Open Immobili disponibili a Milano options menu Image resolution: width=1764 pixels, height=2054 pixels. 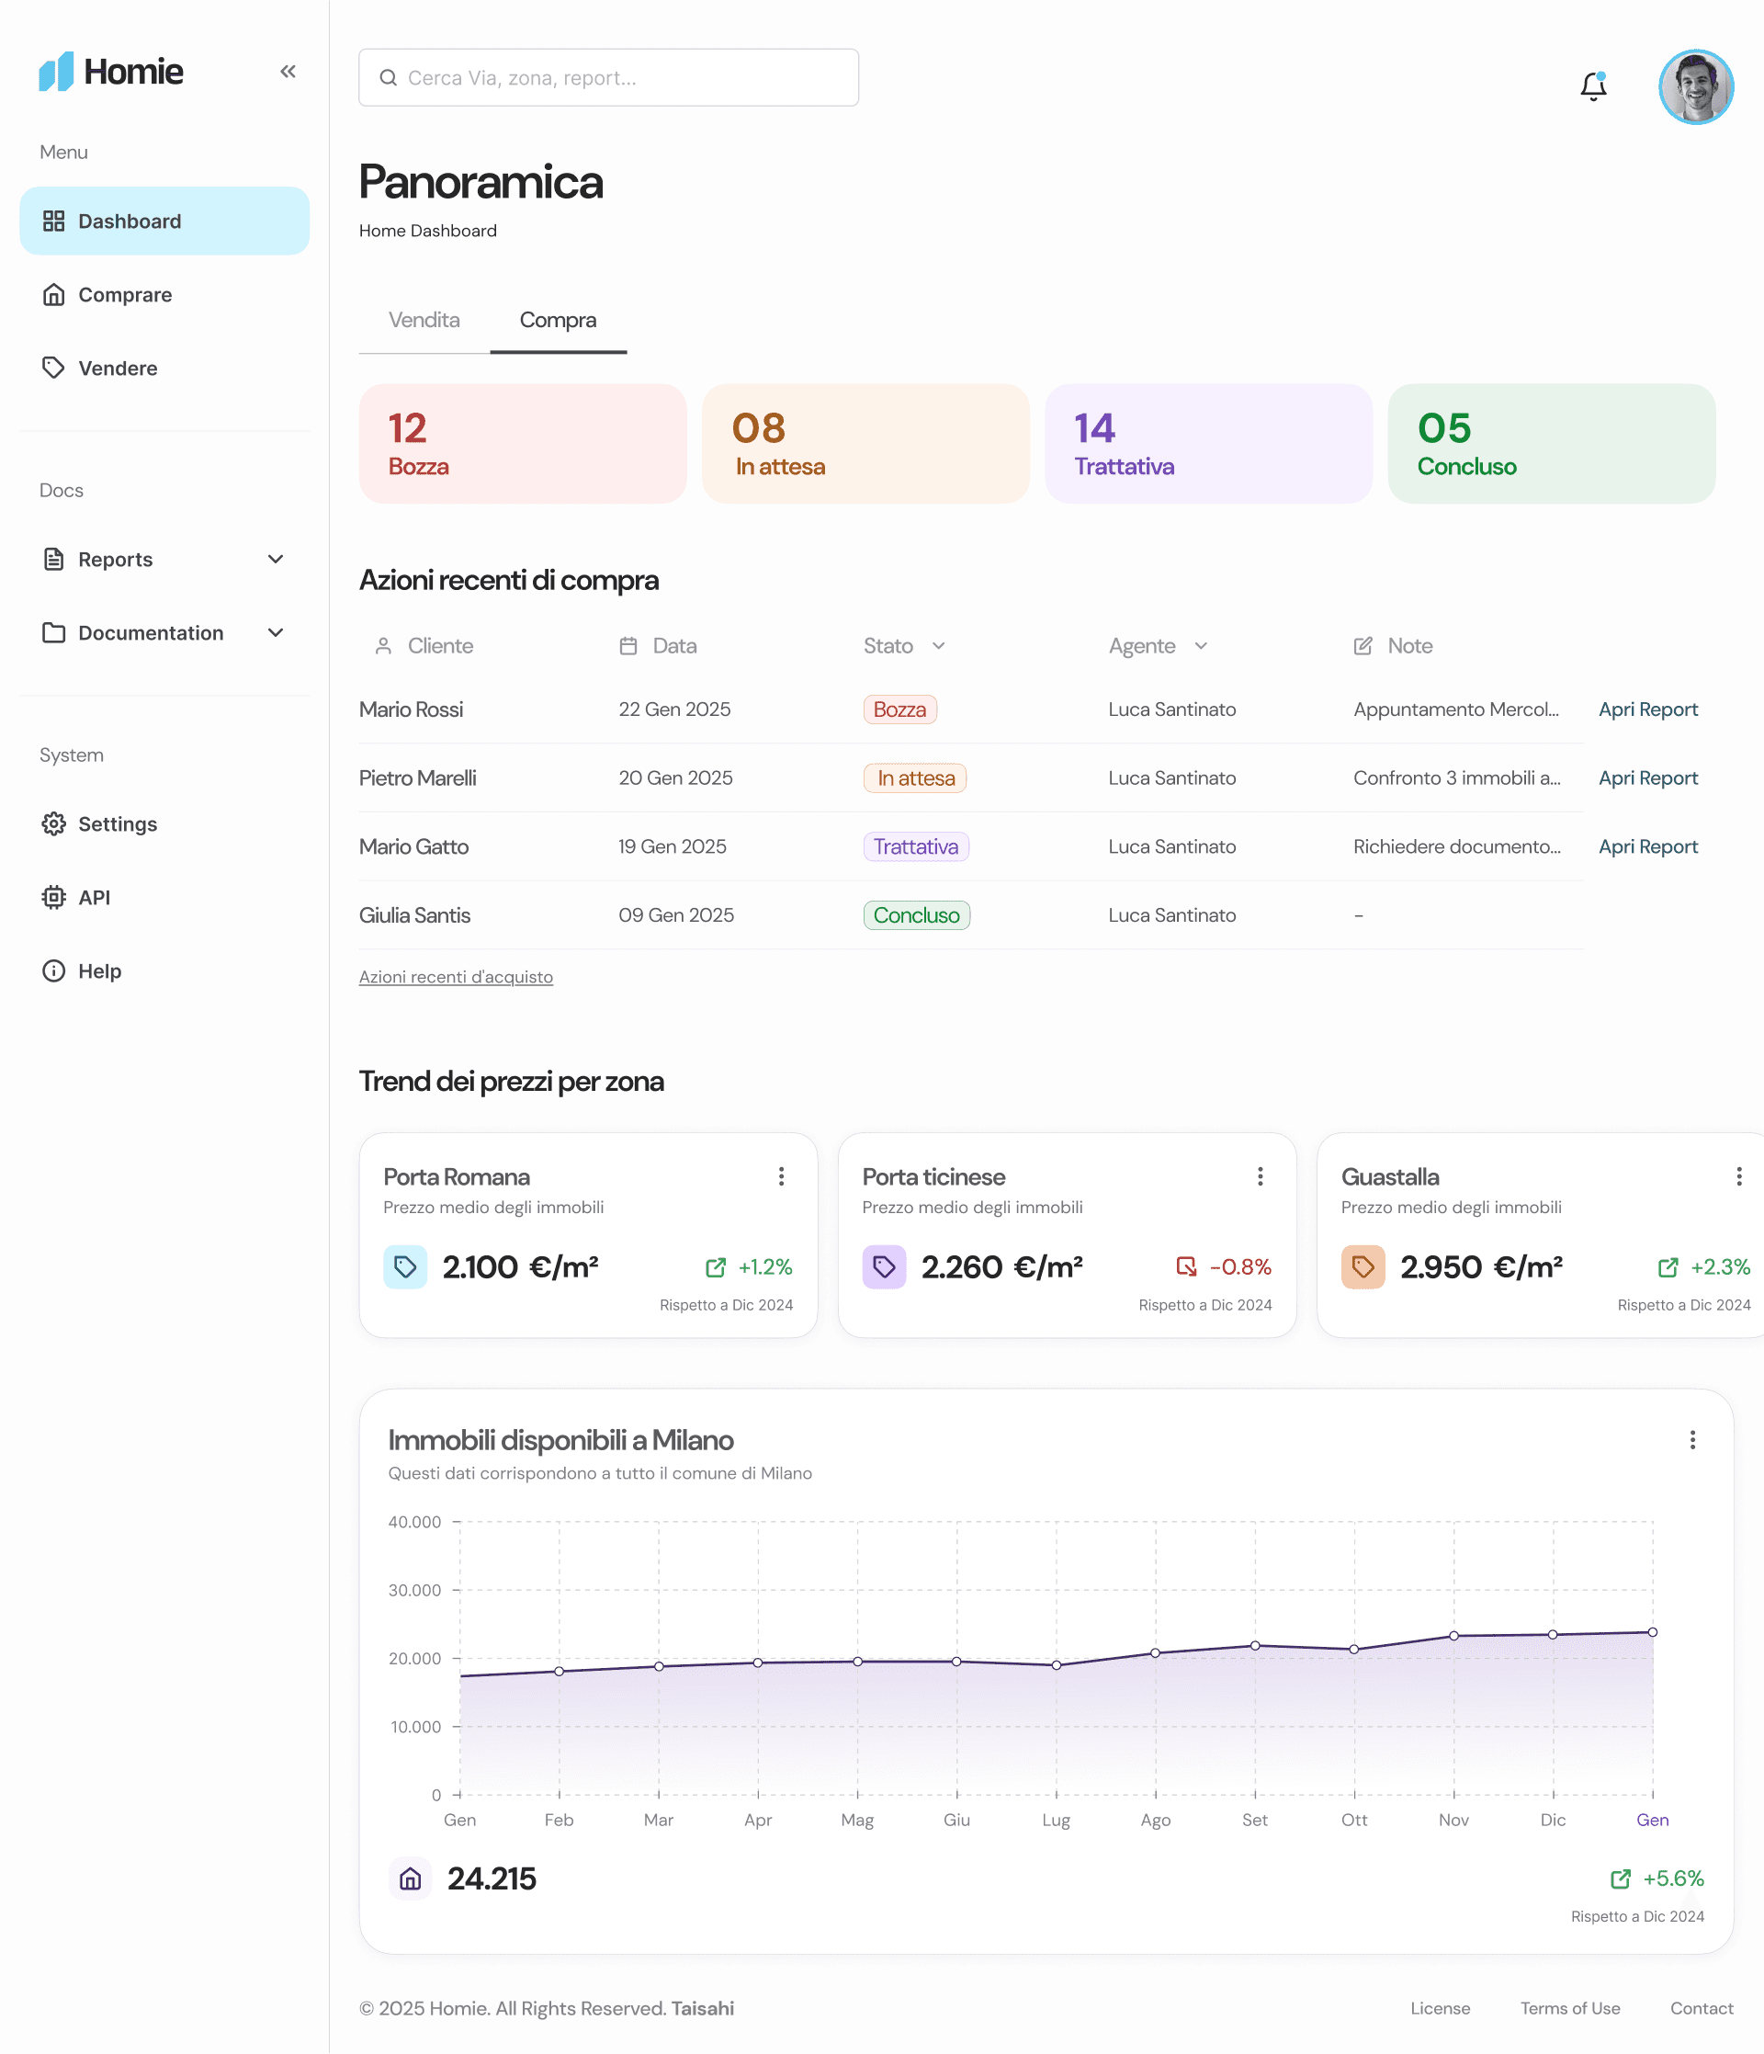pos(1691,1439)
